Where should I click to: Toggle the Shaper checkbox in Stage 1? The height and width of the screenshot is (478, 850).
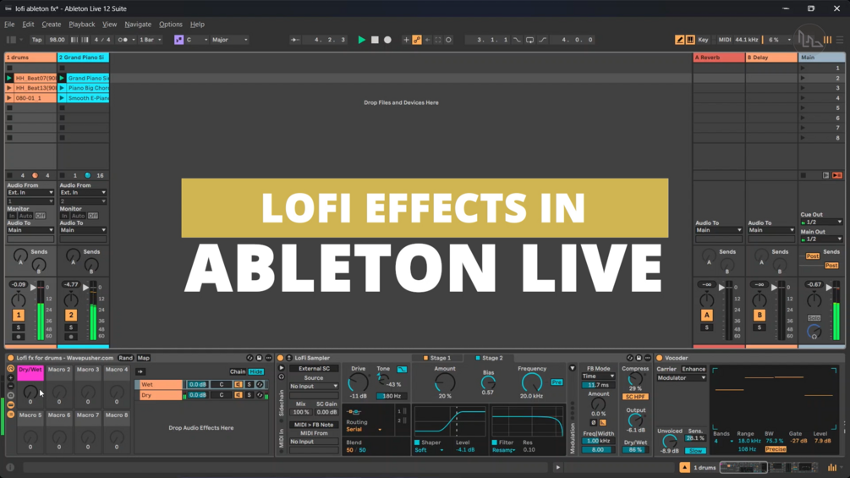(x=417, y=442)
